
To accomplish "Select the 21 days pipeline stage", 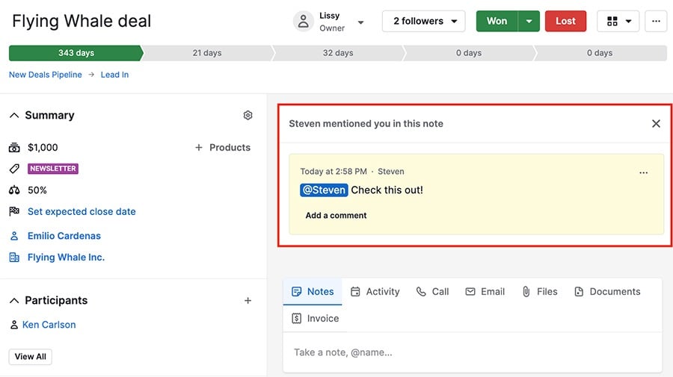I will 207,53.
